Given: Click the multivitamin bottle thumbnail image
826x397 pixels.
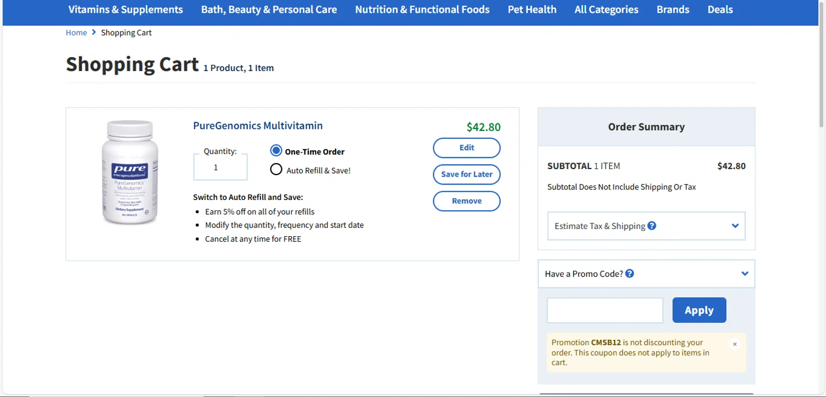Looking at the screenshot, I should pyautogui.click(x=130, y=172).
